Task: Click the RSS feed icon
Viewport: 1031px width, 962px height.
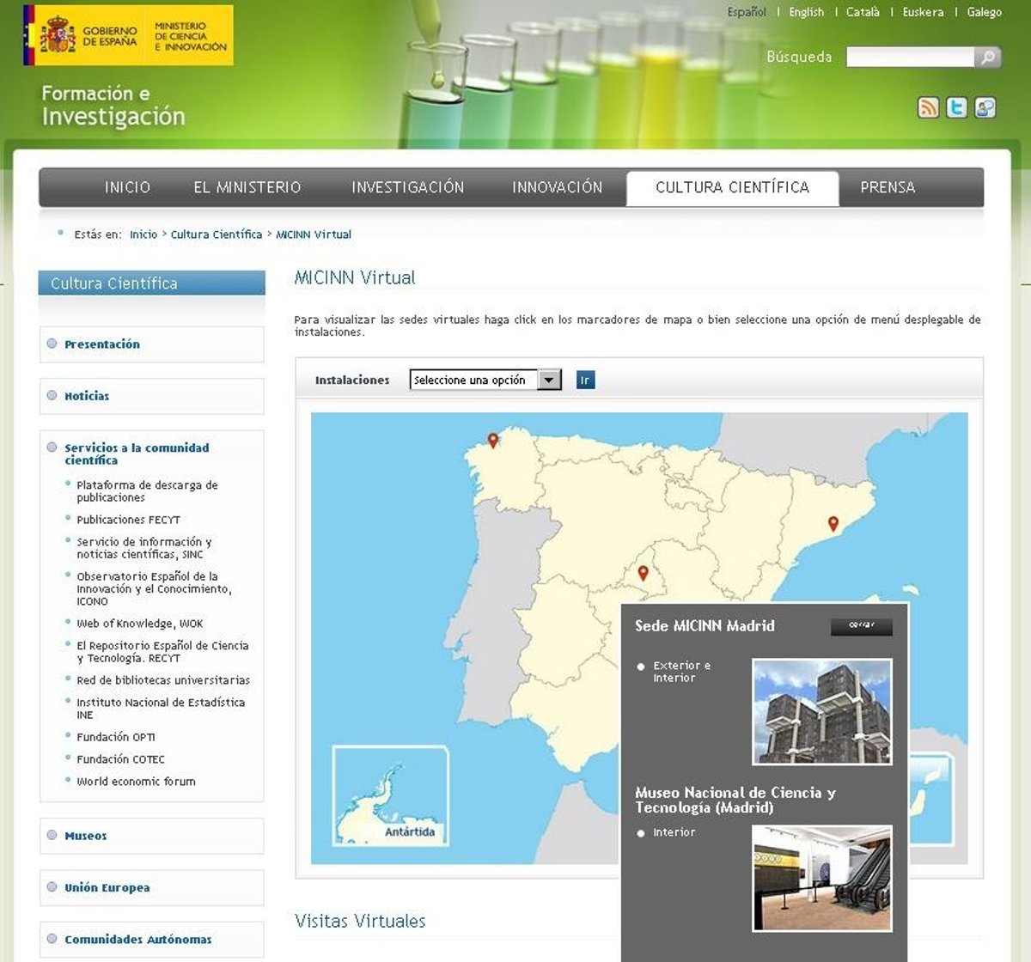Action: tap(928, 107)
